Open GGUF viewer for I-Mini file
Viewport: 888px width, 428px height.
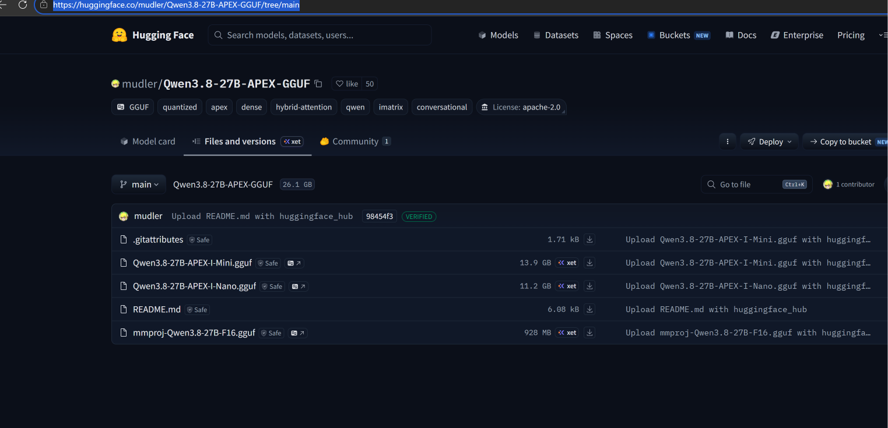point(294,263)
